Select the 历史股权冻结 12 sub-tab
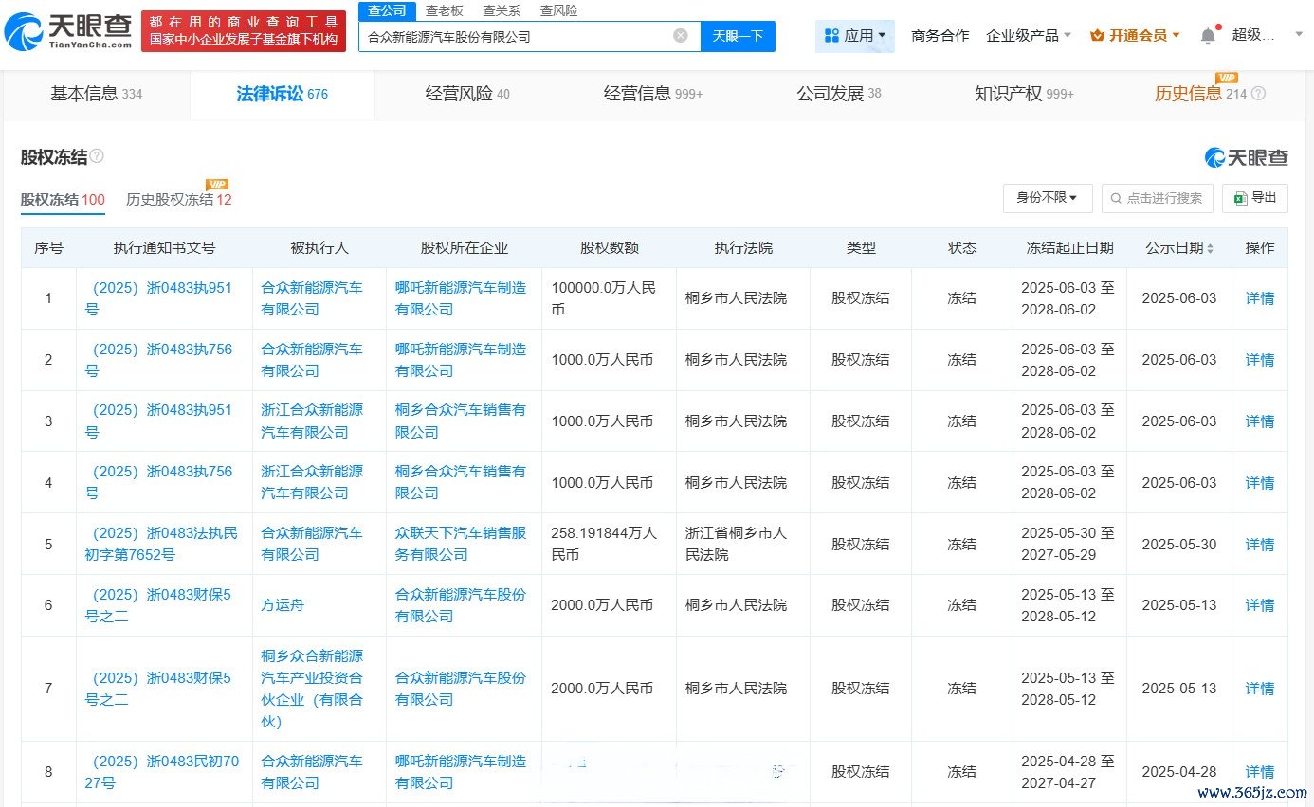Image resolution: width=1314 pixels, height=807 pixels. tap(179, 199)
